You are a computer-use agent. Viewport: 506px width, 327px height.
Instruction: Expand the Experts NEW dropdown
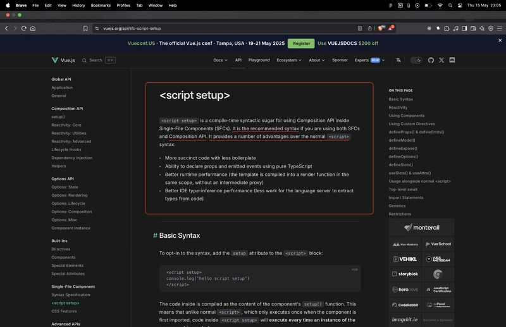pyautogui.click(x=369, y=60)
